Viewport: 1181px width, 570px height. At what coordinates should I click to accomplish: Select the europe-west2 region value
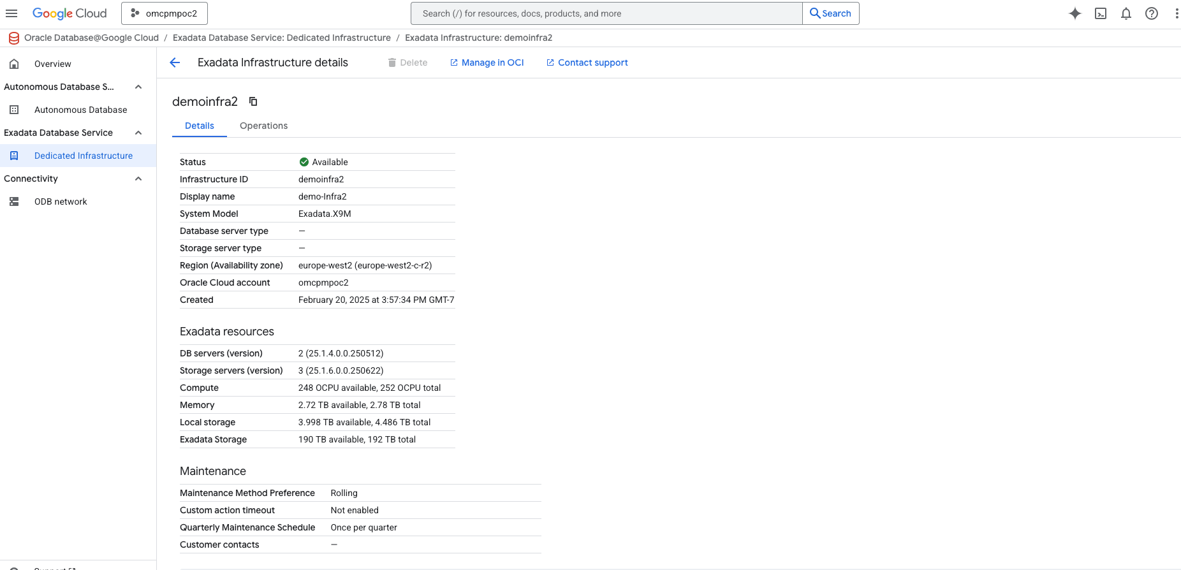(x=365, y=265)
